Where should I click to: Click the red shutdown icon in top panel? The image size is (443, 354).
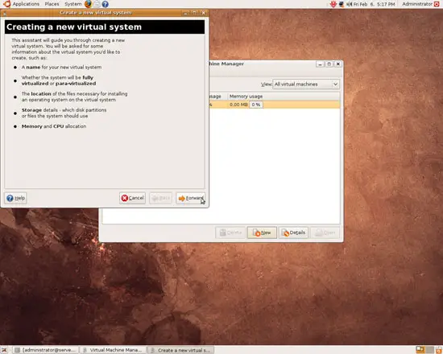tap(437, 4)
